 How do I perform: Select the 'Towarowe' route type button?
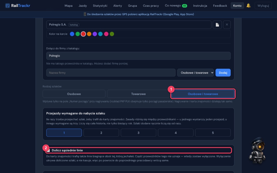[138, 94]
